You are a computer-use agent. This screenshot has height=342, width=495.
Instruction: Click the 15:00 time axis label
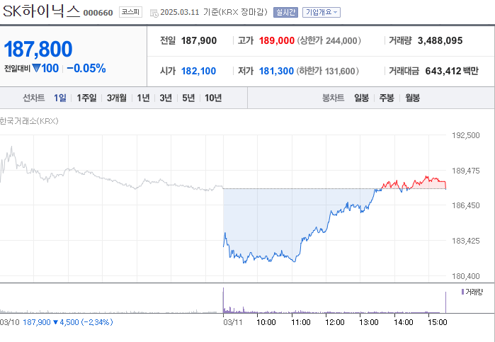tap(438, 322)
